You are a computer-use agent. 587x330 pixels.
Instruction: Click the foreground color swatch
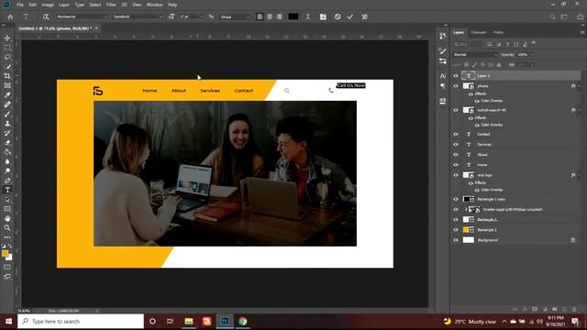tap(5, 253)
